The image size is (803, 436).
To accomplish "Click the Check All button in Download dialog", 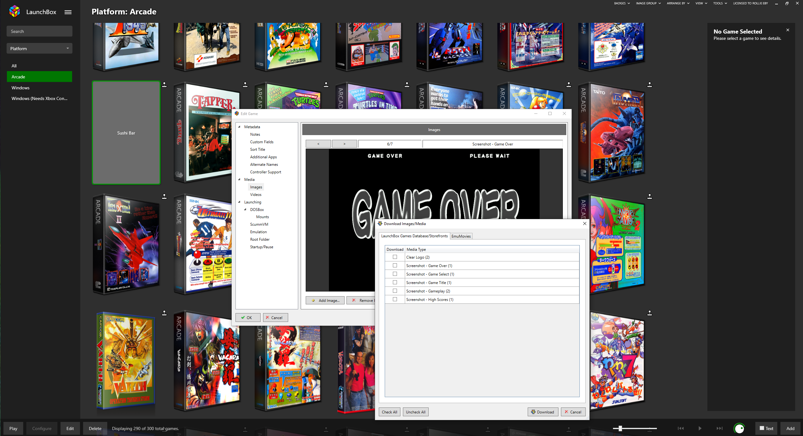I will click(x=389, y=412).
